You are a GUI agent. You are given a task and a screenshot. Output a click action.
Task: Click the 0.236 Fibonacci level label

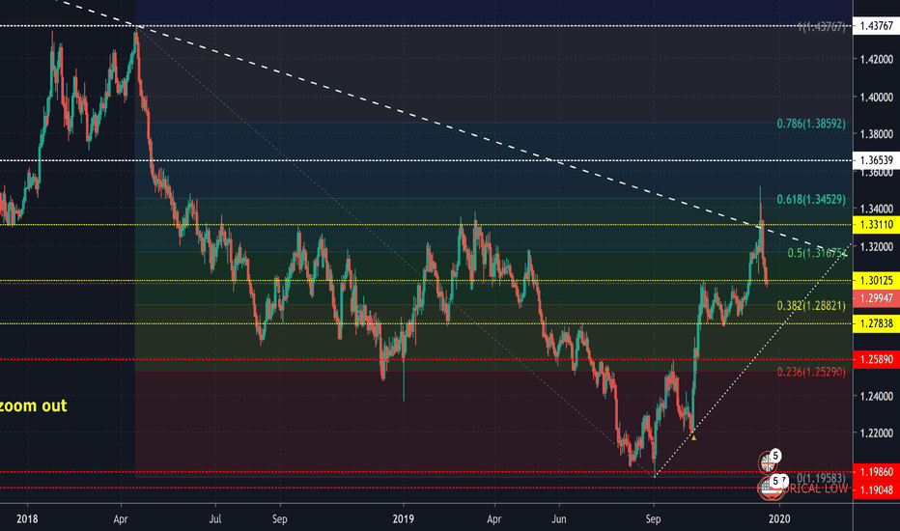(810, 371)
